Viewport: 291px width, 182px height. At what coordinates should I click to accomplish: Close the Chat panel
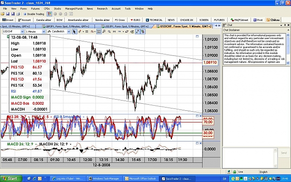coord(288,25)
